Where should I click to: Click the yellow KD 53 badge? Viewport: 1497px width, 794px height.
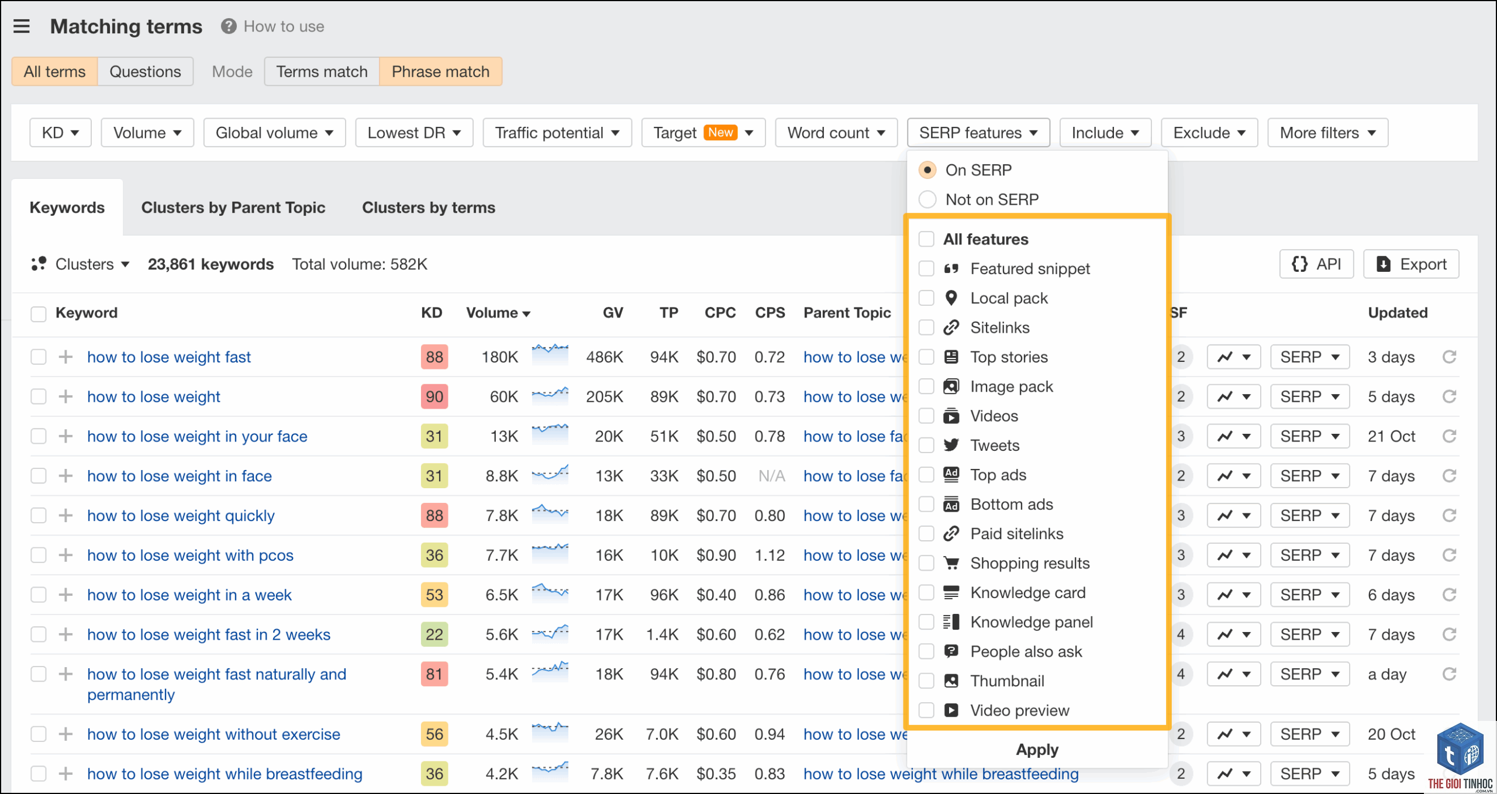434,595
